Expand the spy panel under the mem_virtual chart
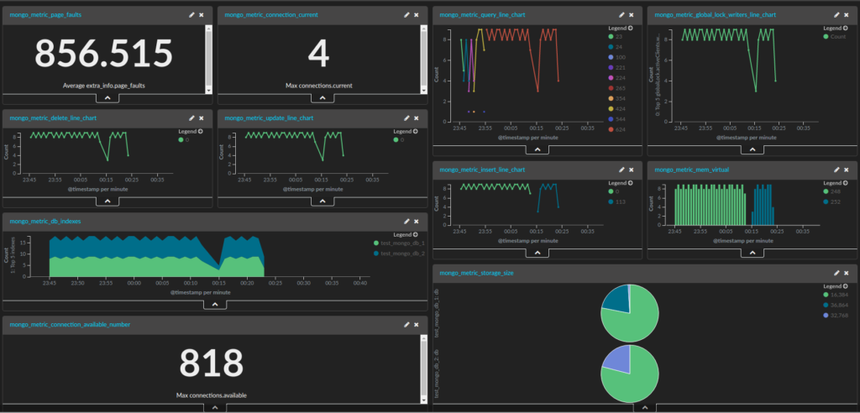This screenshot has height=413, width=860. (752, 253)
